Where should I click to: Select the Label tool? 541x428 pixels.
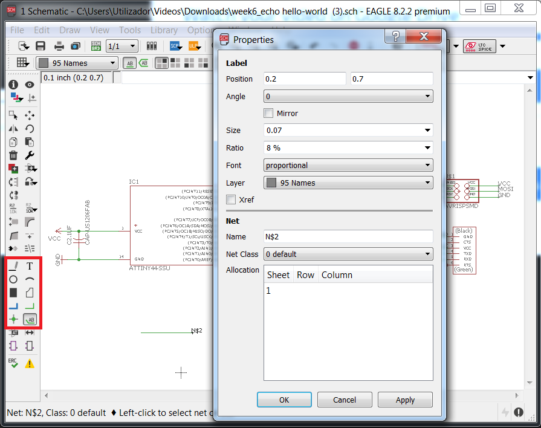[x=30, y=320]
